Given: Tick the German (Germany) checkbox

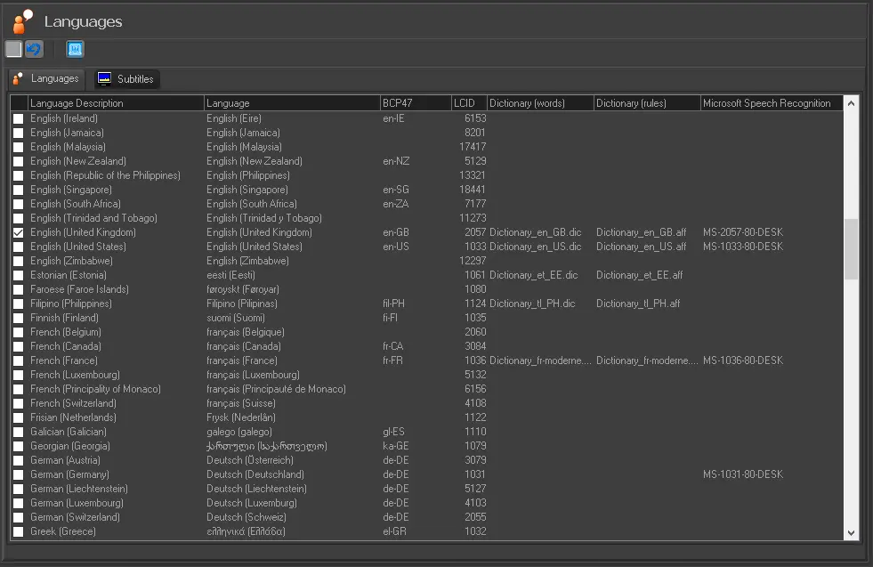Looking at the screenshot, I should point(18,474).
